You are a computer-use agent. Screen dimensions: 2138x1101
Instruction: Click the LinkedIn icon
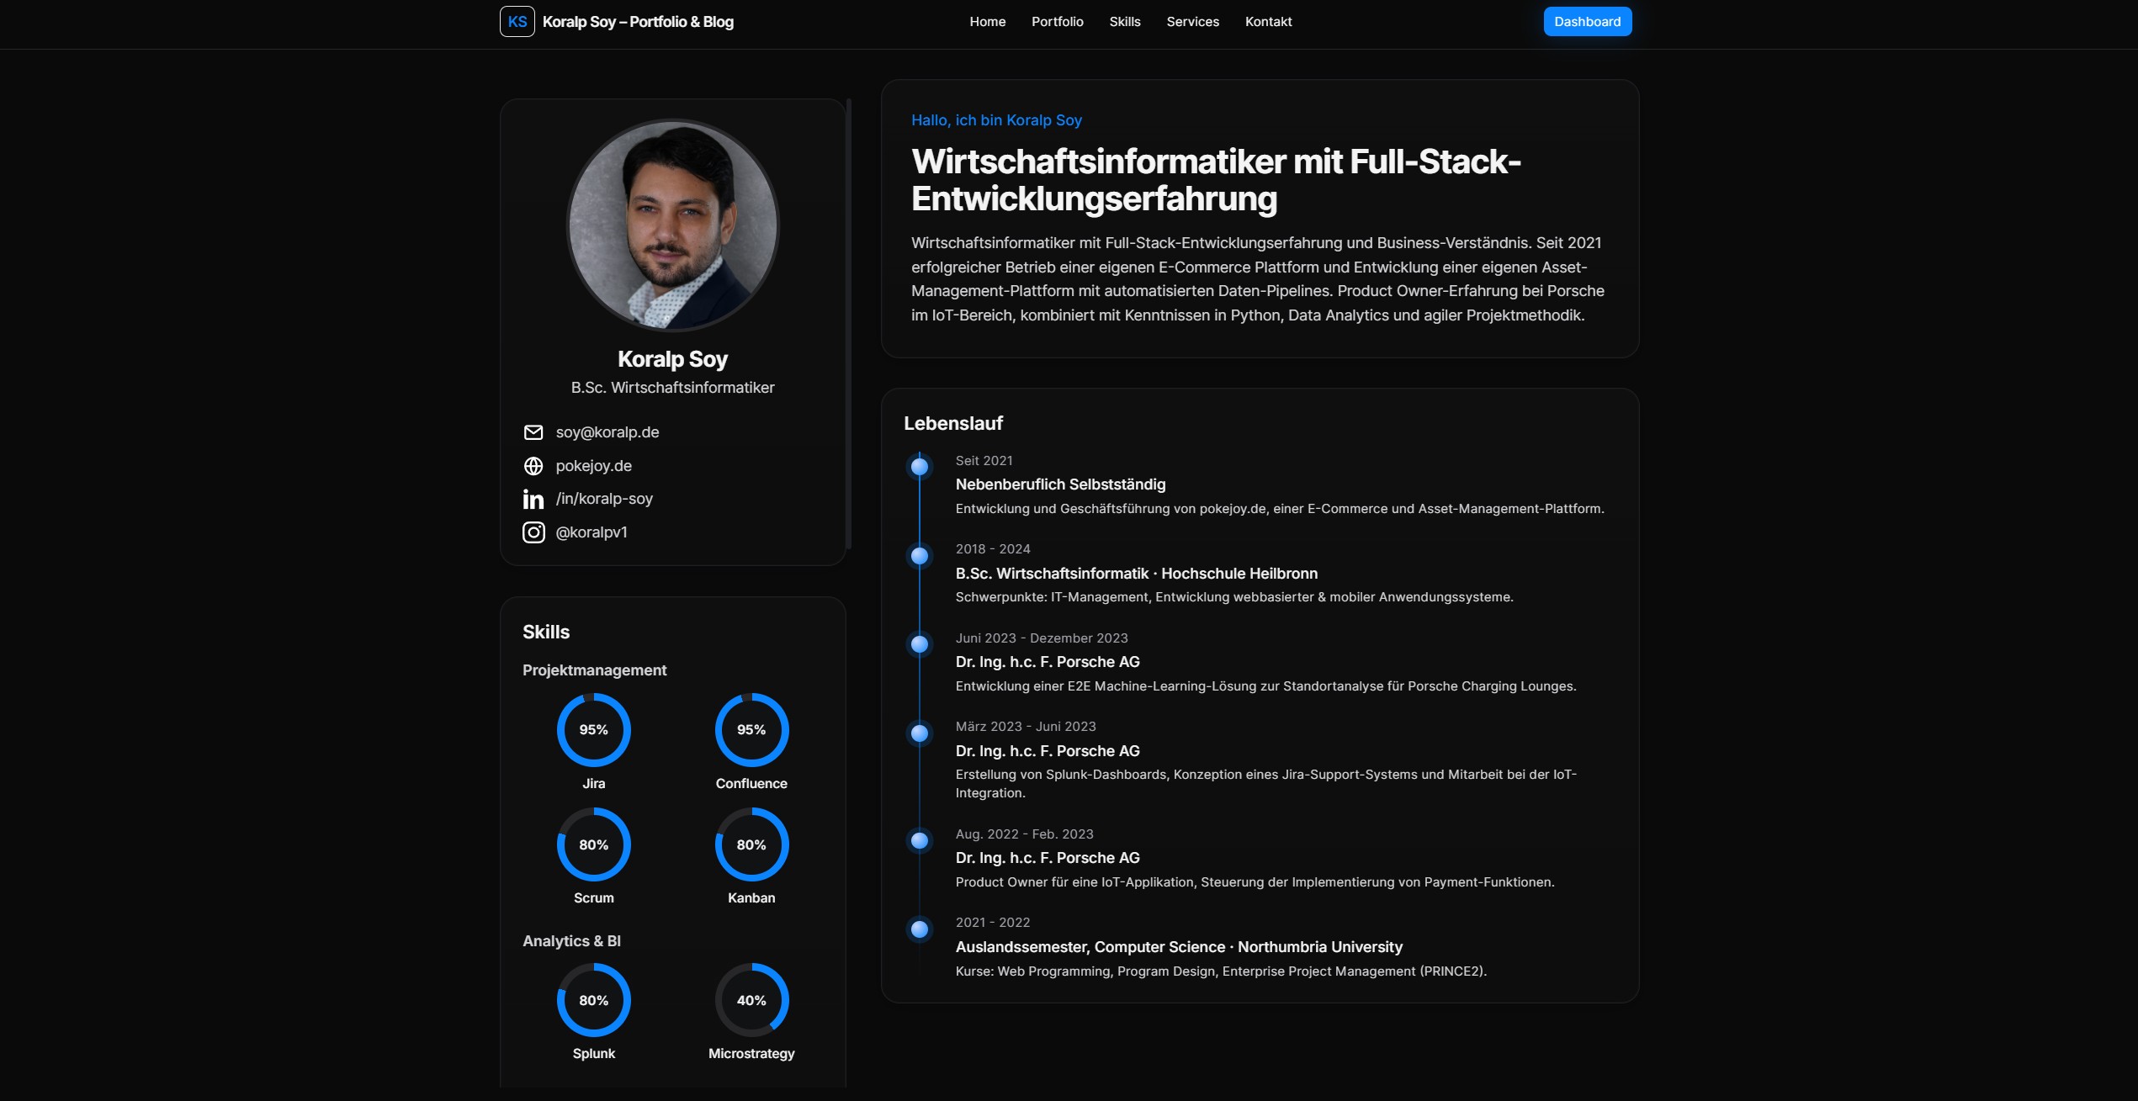point(533,500)
